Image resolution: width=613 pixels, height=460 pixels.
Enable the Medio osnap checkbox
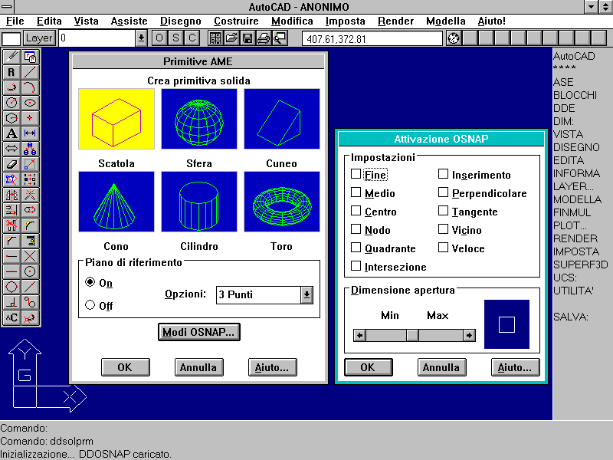pyautogui.click(x=356, y=192)
